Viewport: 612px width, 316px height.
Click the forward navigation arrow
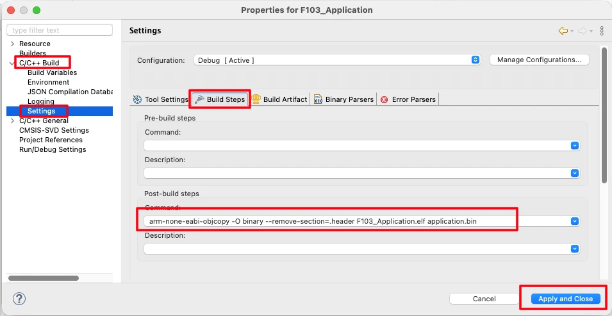[x=582, y=31]
